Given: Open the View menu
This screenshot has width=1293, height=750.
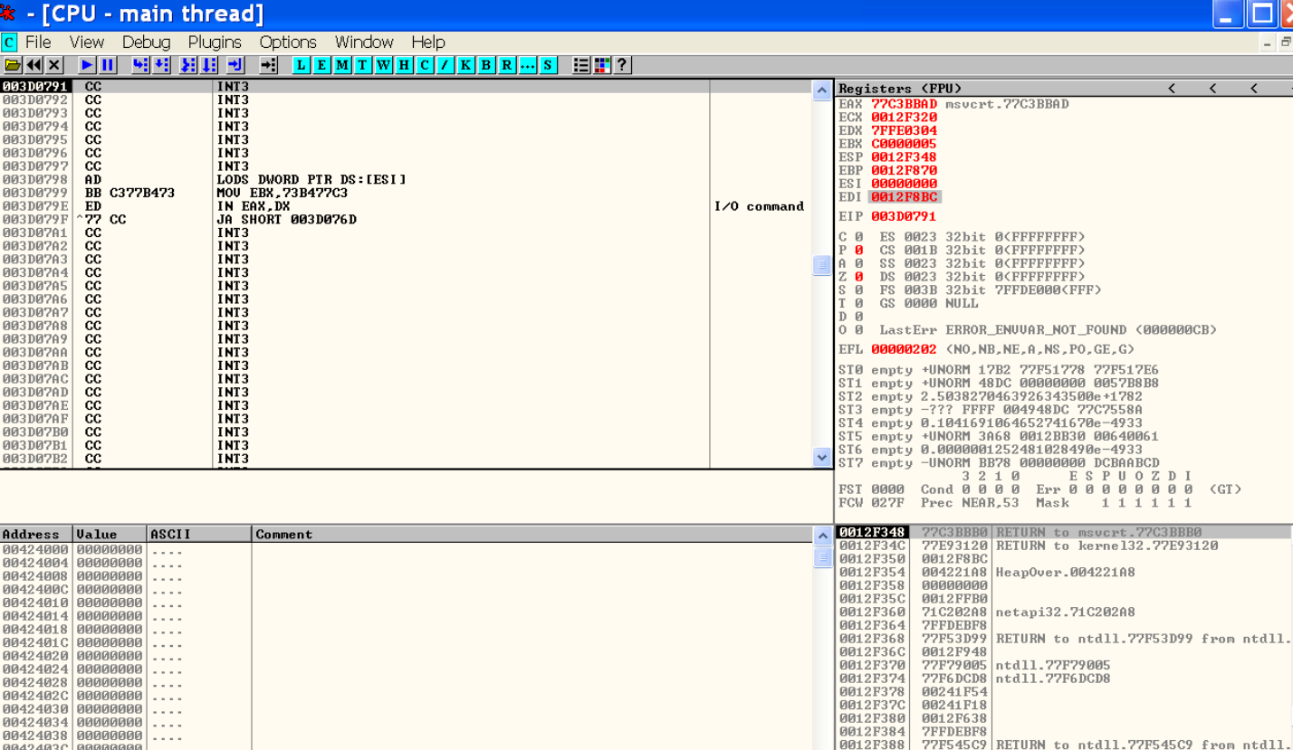Looking at the screenshot, I should click(x=87, y=43).
